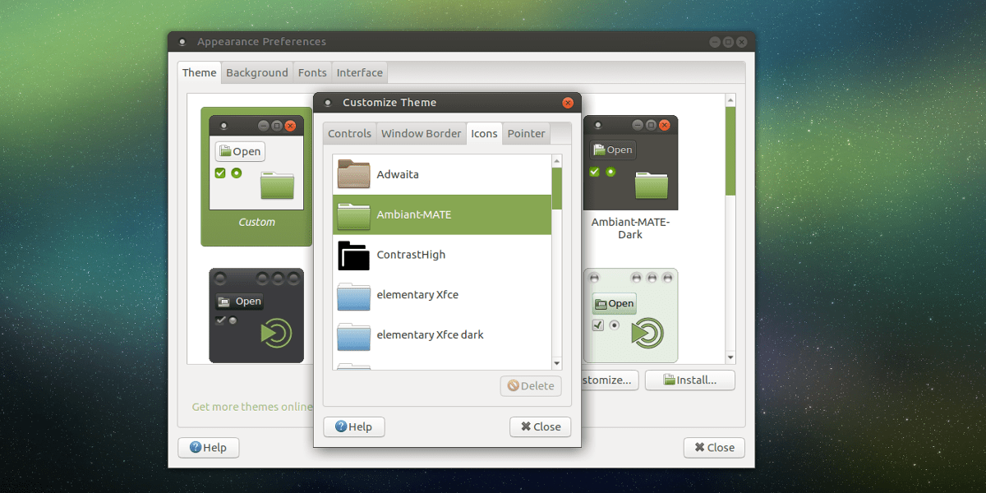Screen dimensions: 986x493
Task: Click the Open folder button in Custom preview
Action: click(x=239, y=151)
